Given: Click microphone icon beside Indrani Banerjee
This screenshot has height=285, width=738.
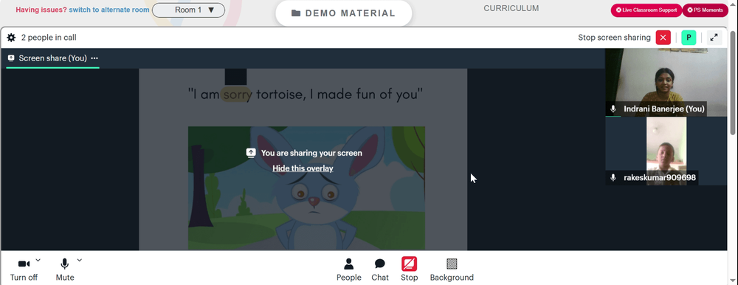Looking at the screenshot, I should tap(613, 109).
